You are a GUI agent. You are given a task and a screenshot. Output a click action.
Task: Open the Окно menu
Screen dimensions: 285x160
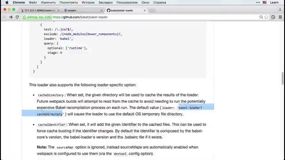[145, 3]
